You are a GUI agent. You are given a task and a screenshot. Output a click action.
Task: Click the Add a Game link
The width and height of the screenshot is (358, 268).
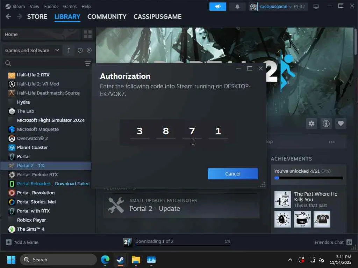pos(26,242)
